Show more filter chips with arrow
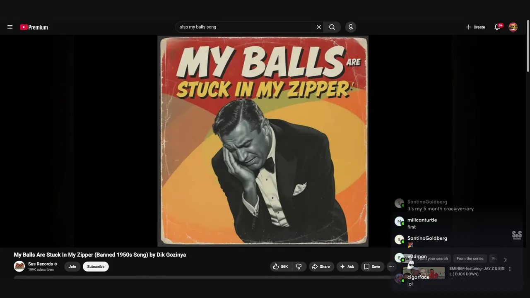This screenshot has width=530, height=298. pos(505,260)
